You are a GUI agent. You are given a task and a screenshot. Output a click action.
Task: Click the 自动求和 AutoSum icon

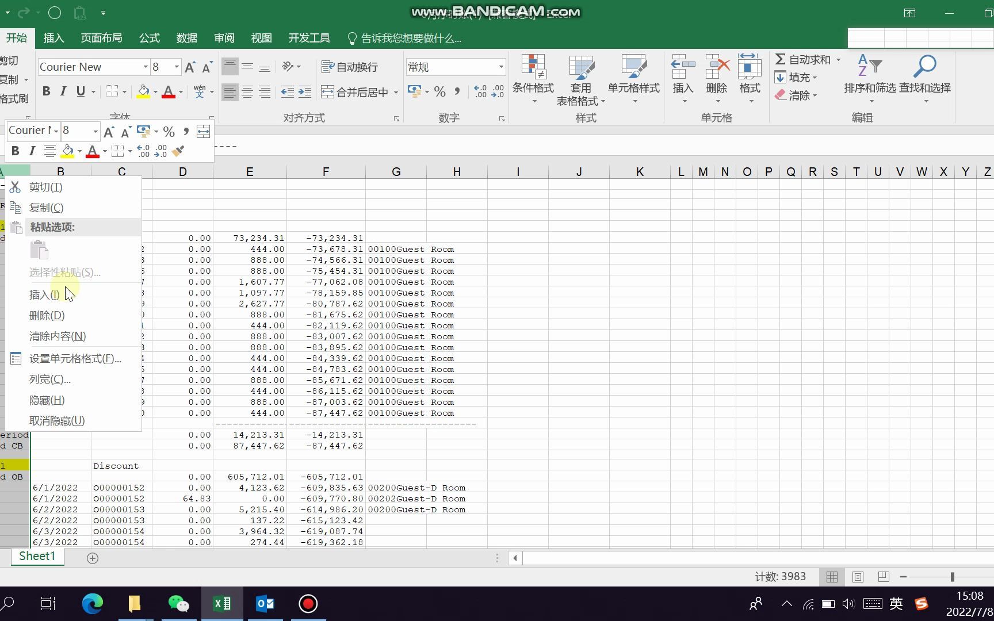(781, 59)
